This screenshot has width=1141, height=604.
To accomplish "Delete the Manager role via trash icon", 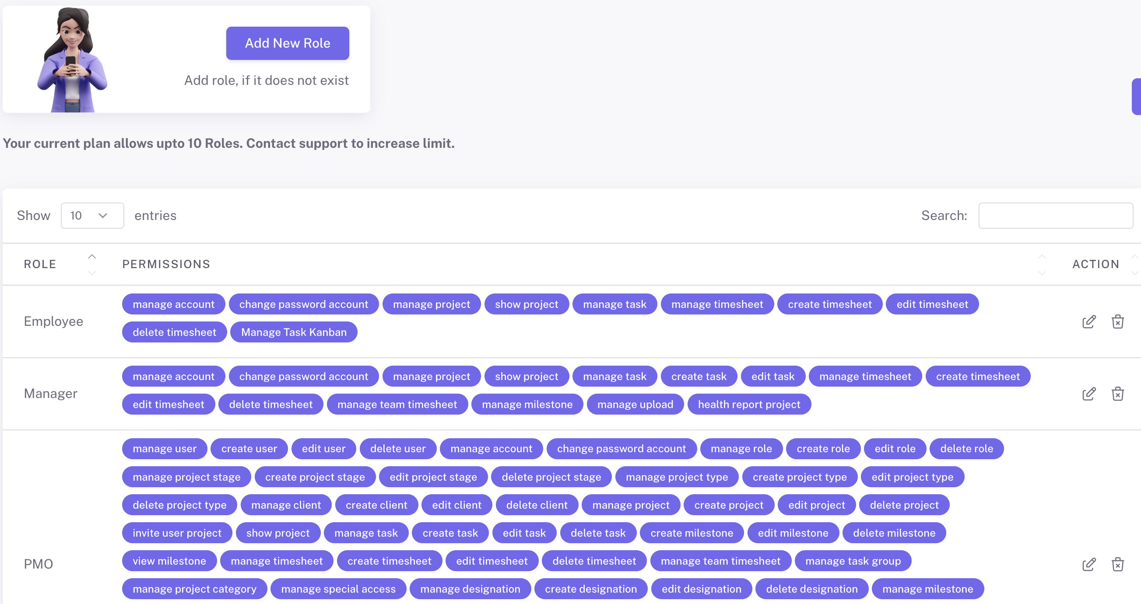I will [1117, 394].
